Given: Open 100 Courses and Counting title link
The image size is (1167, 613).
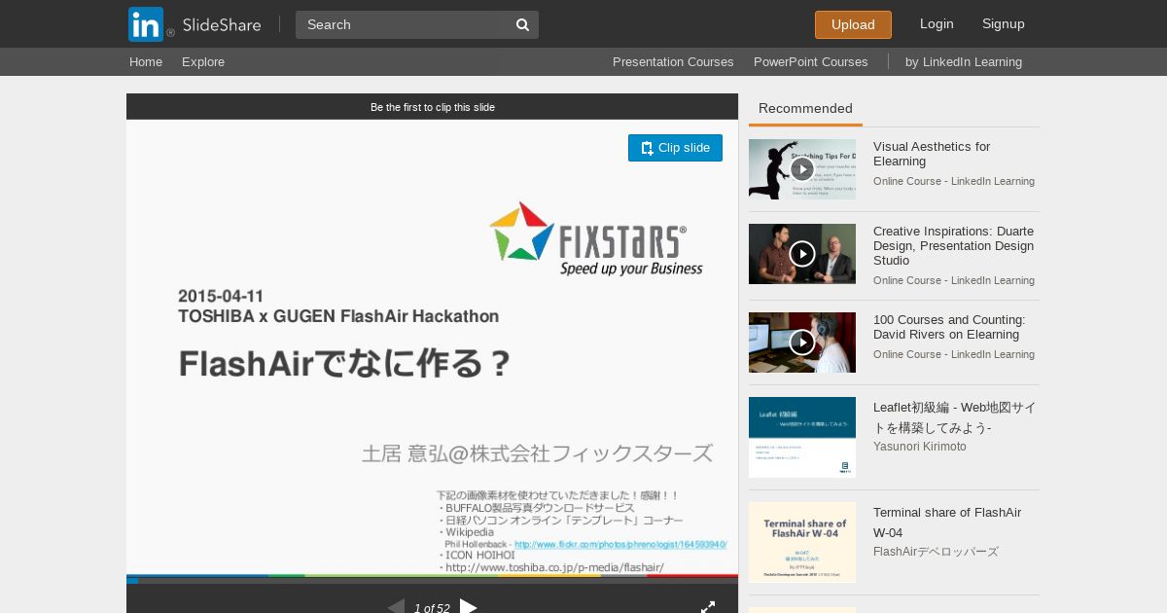Looking at the screenshot, I should 949,327.
